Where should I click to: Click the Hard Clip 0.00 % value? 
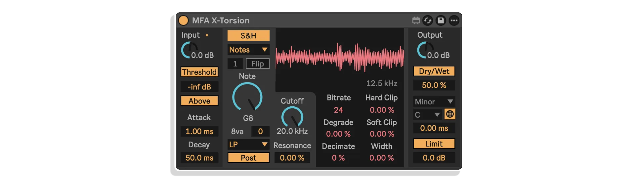pyautogui.click(x=382, y=110)
